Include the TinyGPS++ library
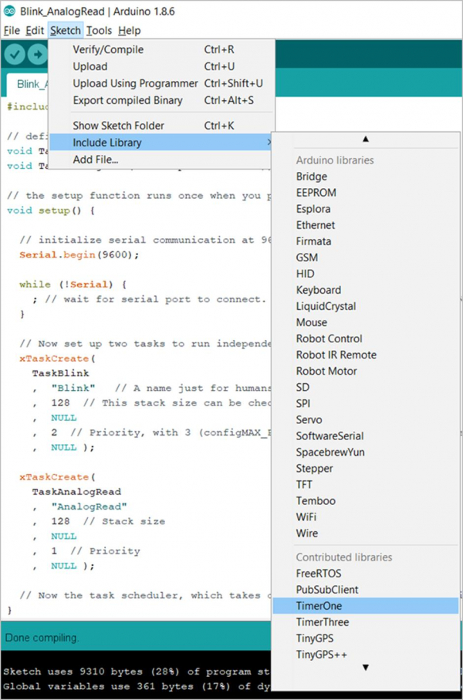Screen dimensions: 463x700 point(366,655)
